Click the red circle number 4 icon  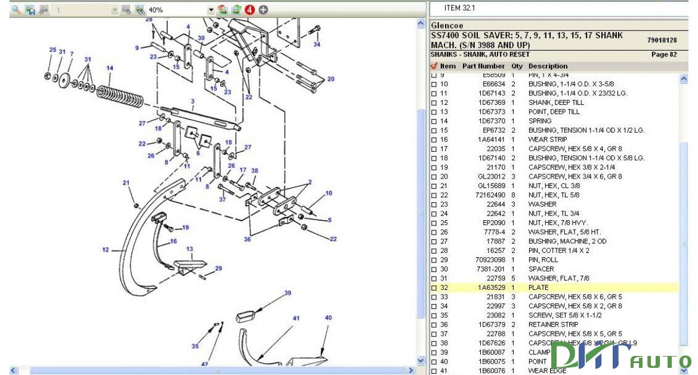[x=250, y=10]
